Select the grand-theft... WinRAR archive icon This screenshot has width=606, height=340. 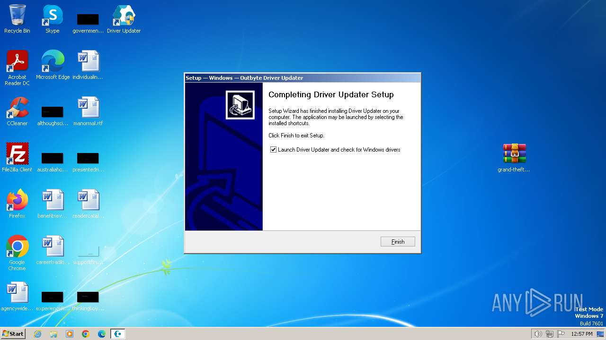pos(514,158)
